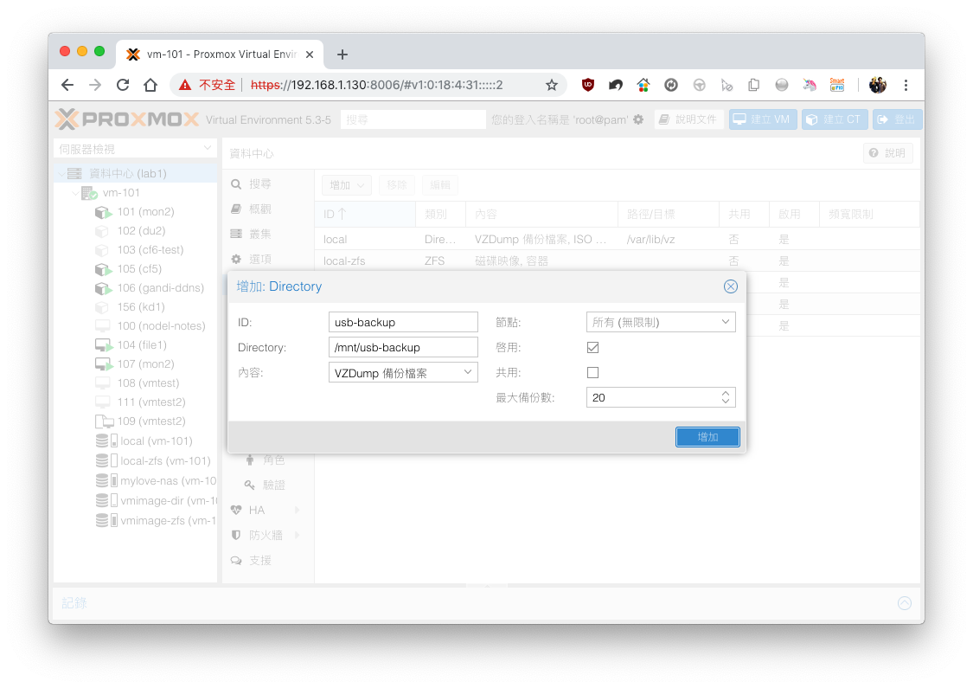Select 109 (vmtest2) template in tree
Image resolution: width=973 pixels, height=688 pixels.
150,421
